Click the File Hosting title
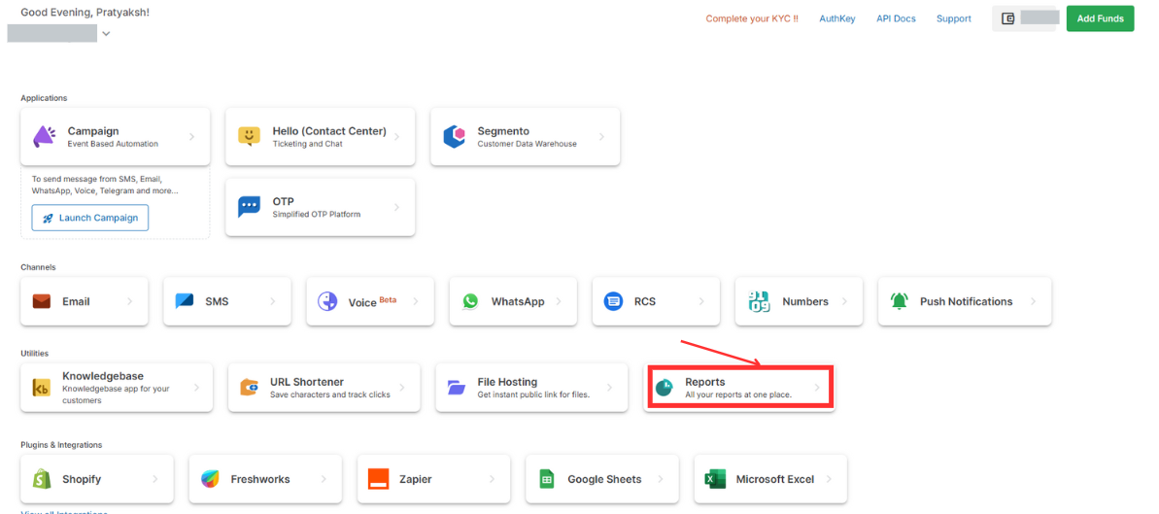 pyautogui.click(x=507, y=382)
